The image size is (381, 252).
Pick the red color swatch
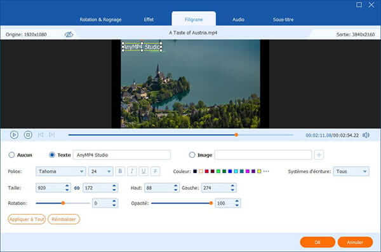206,171
